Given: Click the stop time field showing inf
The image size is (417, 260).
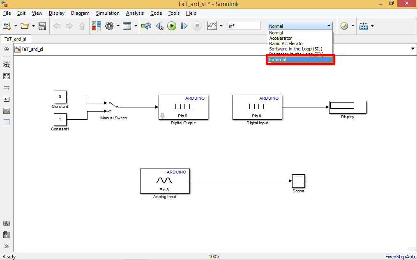Looking at the screenshot, I should [x=244, y=26].
